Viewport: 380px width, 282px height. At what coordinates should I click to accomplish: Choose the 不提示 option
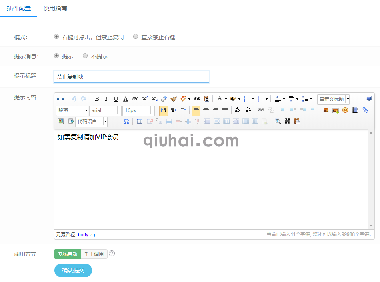point(85,56)
